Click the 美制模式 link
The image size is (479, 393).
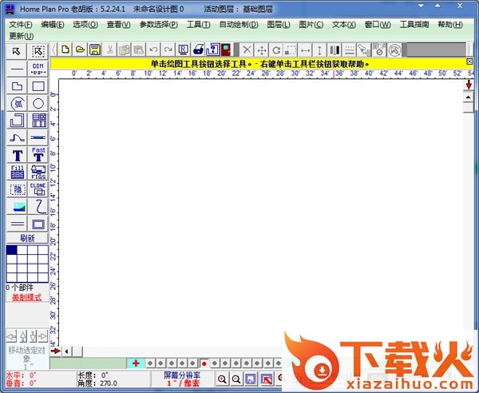click(x=27, y=297)
